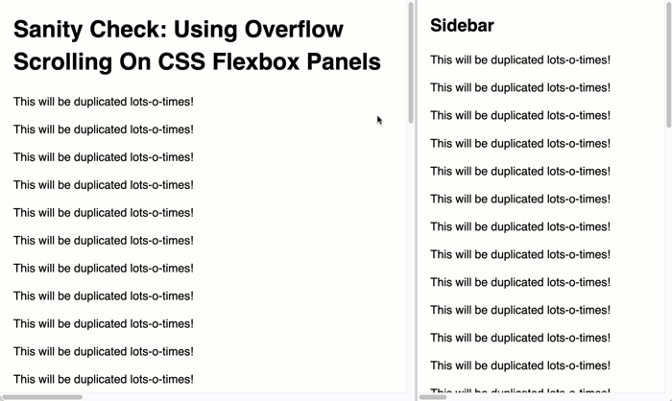Click the partially cut-off paragraph at sidebar bottom
This screenshot has height=401, width=672.
click(x=520, y=390)
